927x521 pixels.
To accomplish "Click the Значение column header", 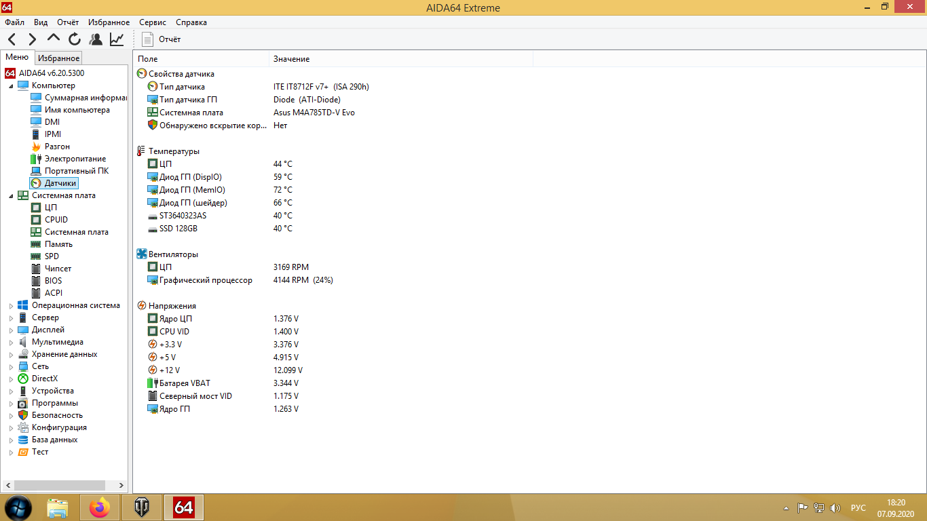I will coord(400,59).
